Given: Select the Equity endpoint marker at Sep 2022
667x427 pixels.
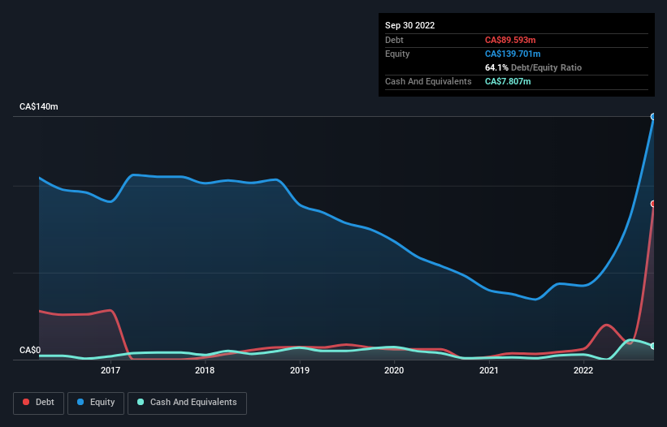Looking at the screenshot, I should 653,116.
